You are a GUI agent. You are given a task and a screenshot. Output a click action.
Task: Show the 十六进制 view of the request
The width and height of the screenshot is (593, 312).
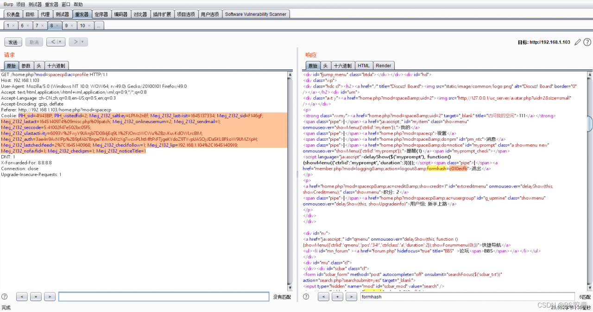[56, 66]
